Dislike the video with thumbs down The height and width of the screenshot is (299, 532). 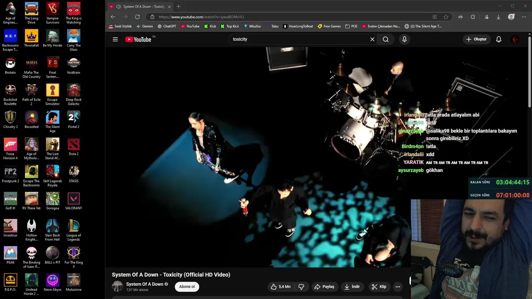301,287
